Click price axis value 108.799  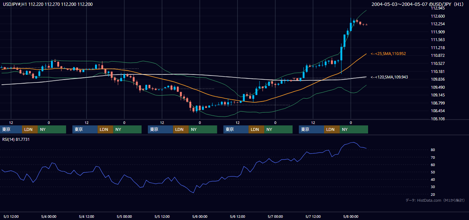438,103
